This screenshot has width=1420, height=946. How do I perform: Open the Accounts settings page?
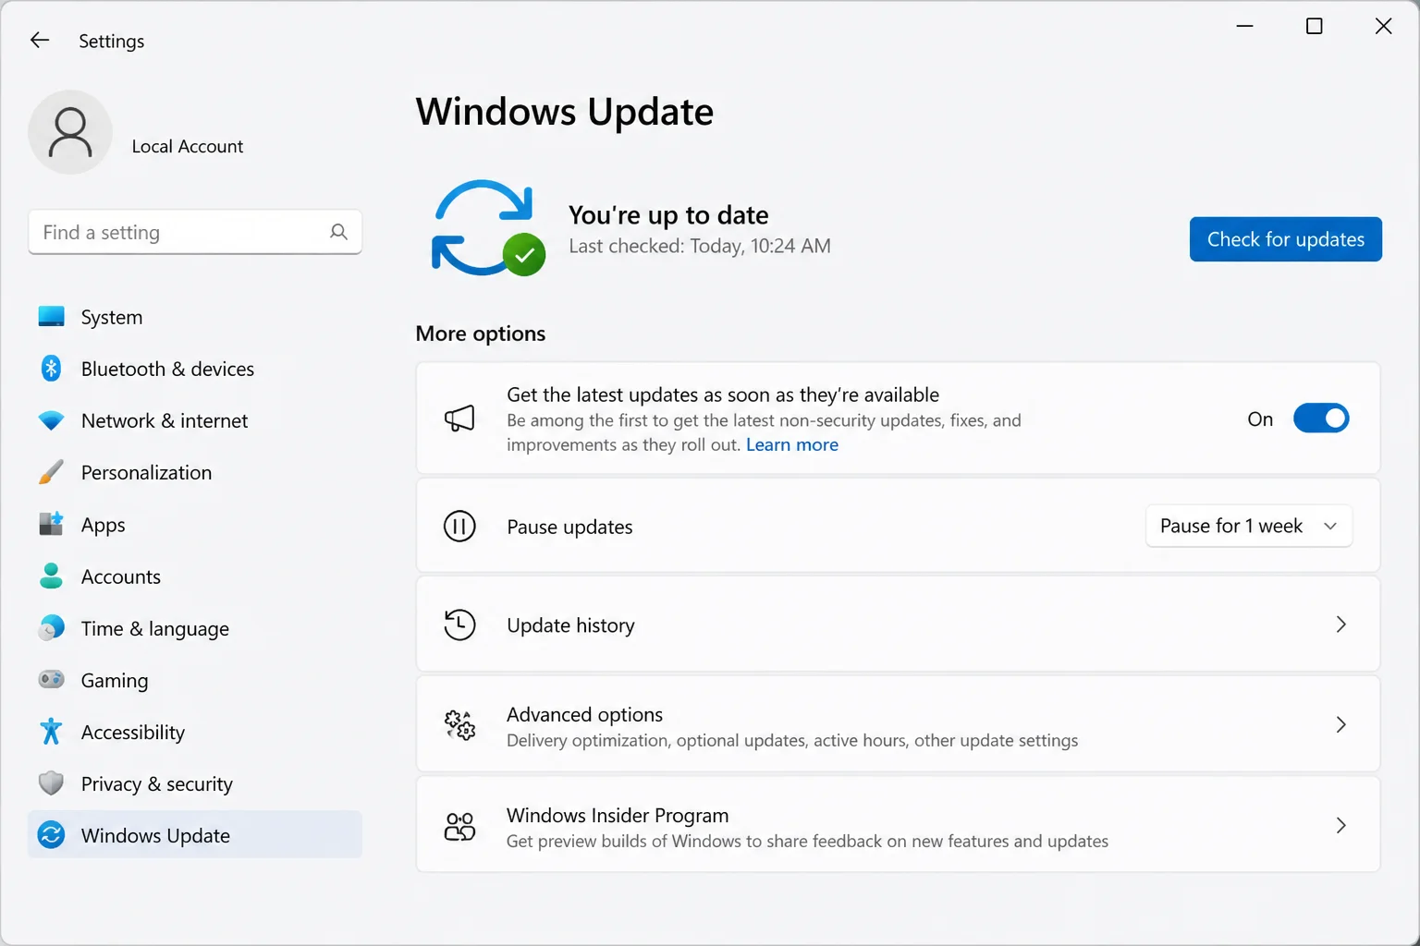195,576
